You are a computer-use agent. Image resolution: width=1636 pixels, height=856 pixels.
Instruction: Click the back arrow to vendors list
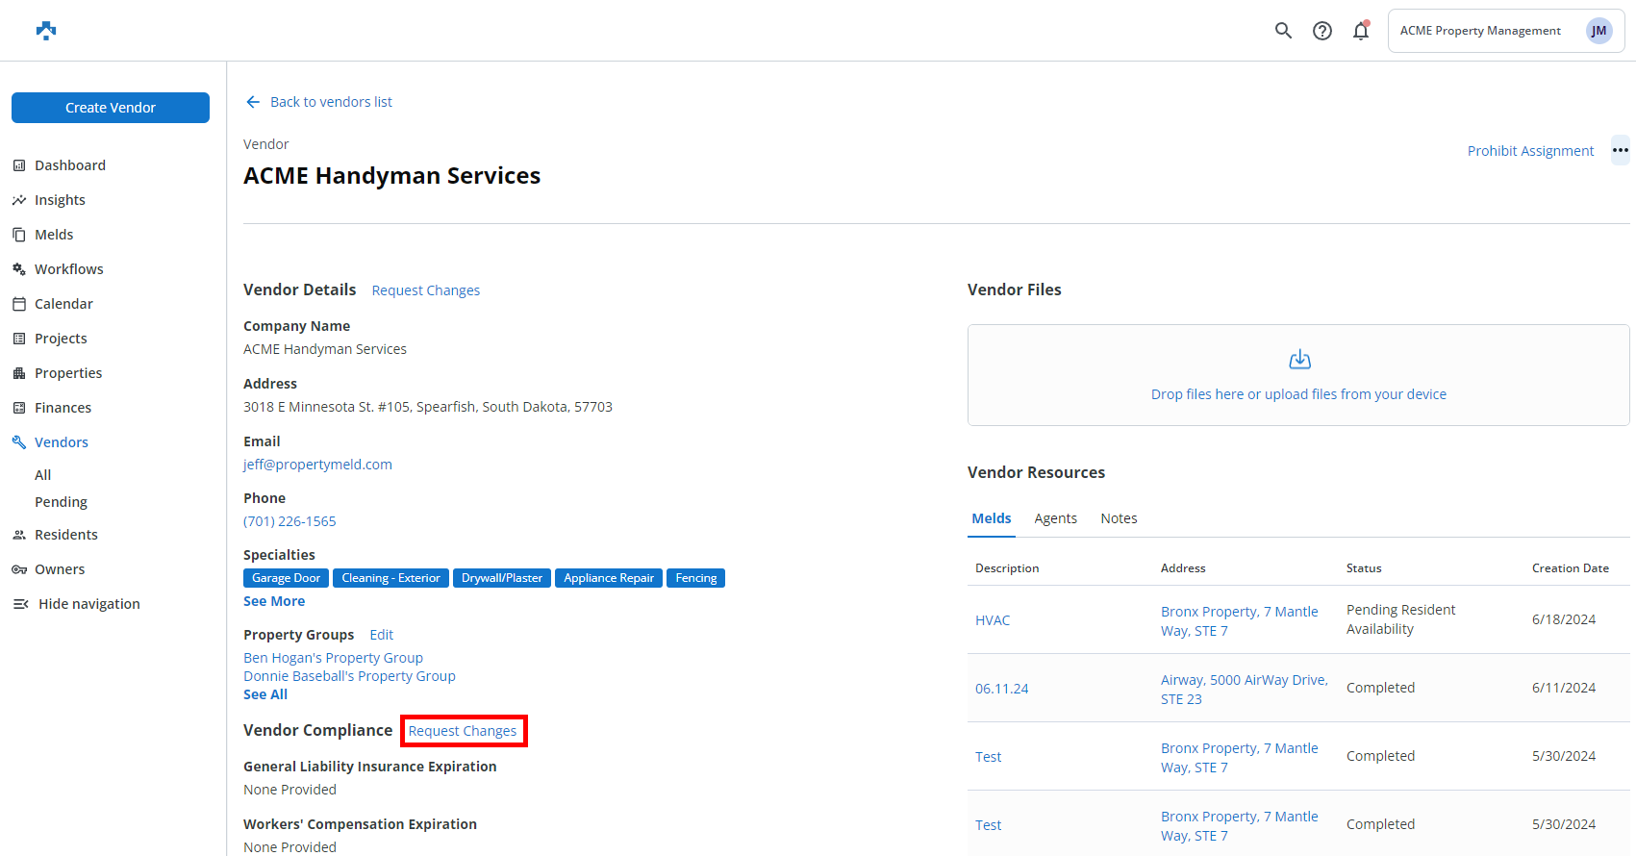click(x=253, y=102)
